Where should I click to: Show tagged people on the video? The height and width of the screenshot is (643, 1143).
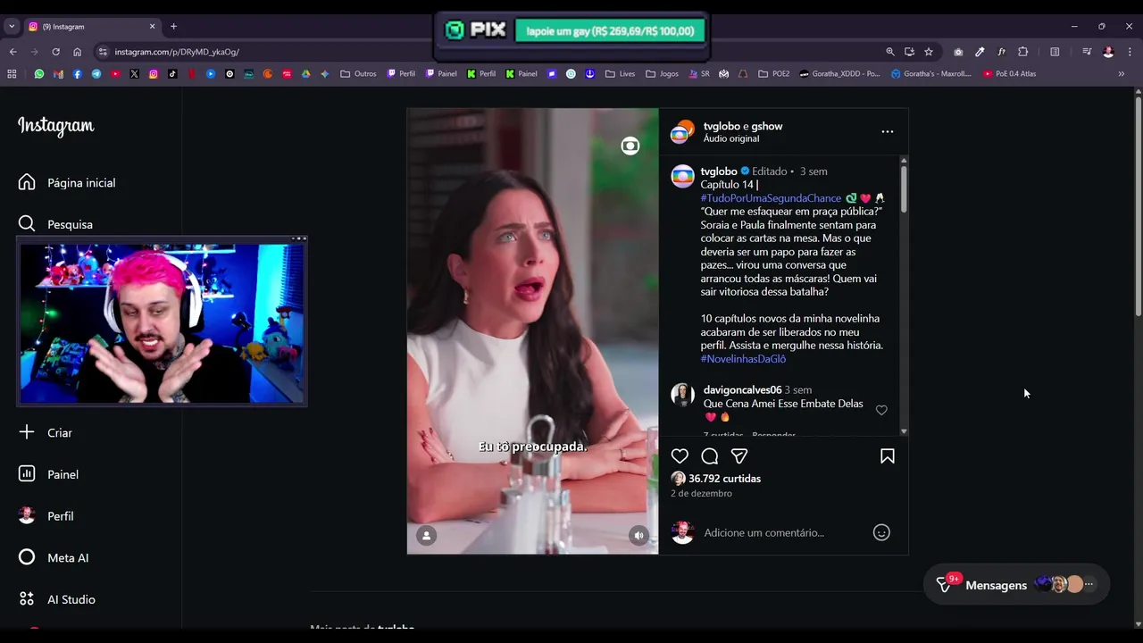pyautogui.click(x=427, y=536)
